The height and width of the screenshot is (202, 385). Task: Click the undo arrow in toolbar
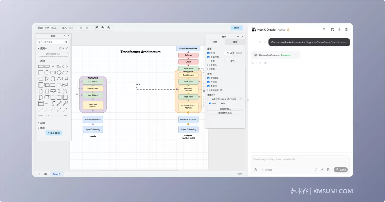pyautogui.click(x=81, y=28)
